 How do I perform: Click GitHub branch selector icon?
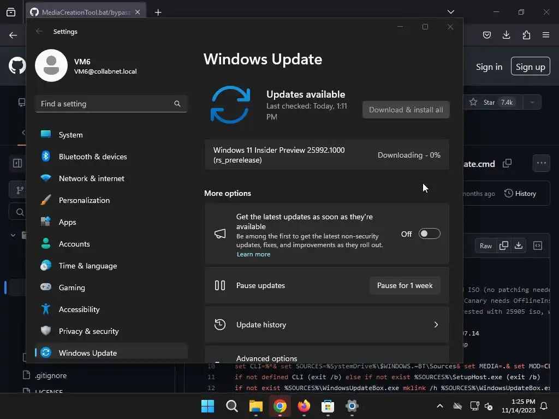pyautogui.click(x=20, y=190)
